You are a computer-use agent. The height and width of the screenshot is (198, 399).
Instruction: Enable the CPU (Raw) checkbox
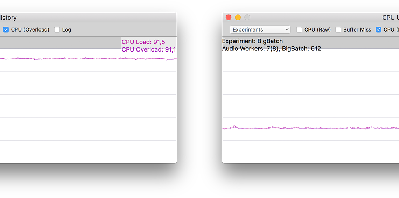pyautogui.click(x=299, y=30)
